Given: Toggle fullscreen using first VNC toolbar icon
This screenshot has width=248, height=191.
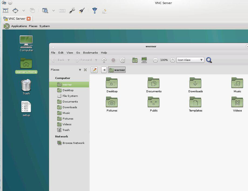Looking at the screenshot, I should (x=5, y=11).
